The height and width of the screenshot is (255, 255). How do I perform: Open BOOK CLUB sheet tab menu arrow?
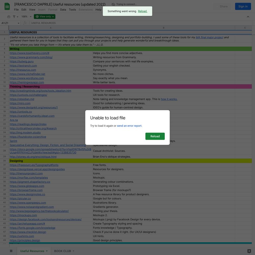73,251
